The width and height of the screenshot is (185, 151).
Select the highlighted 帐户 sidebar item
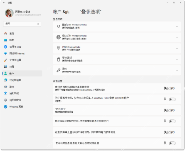click(x=22, y=73)
